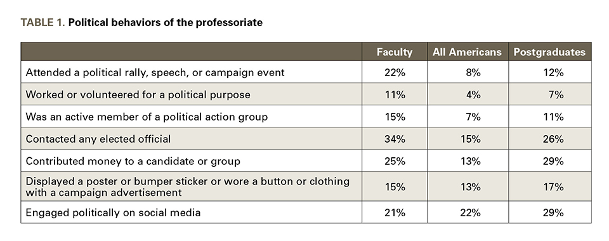This screenshot has width=609, height=241.
Task: Select the 'Attended a political rally' row label
Action: 155,72
